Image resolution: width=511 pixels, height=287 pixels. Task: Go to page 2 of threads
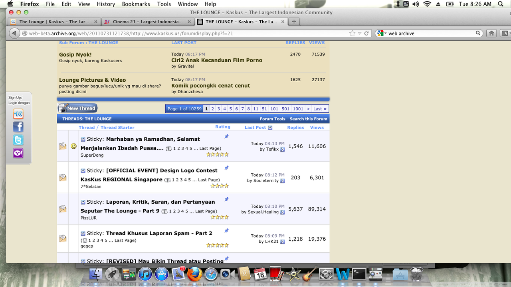212,109
